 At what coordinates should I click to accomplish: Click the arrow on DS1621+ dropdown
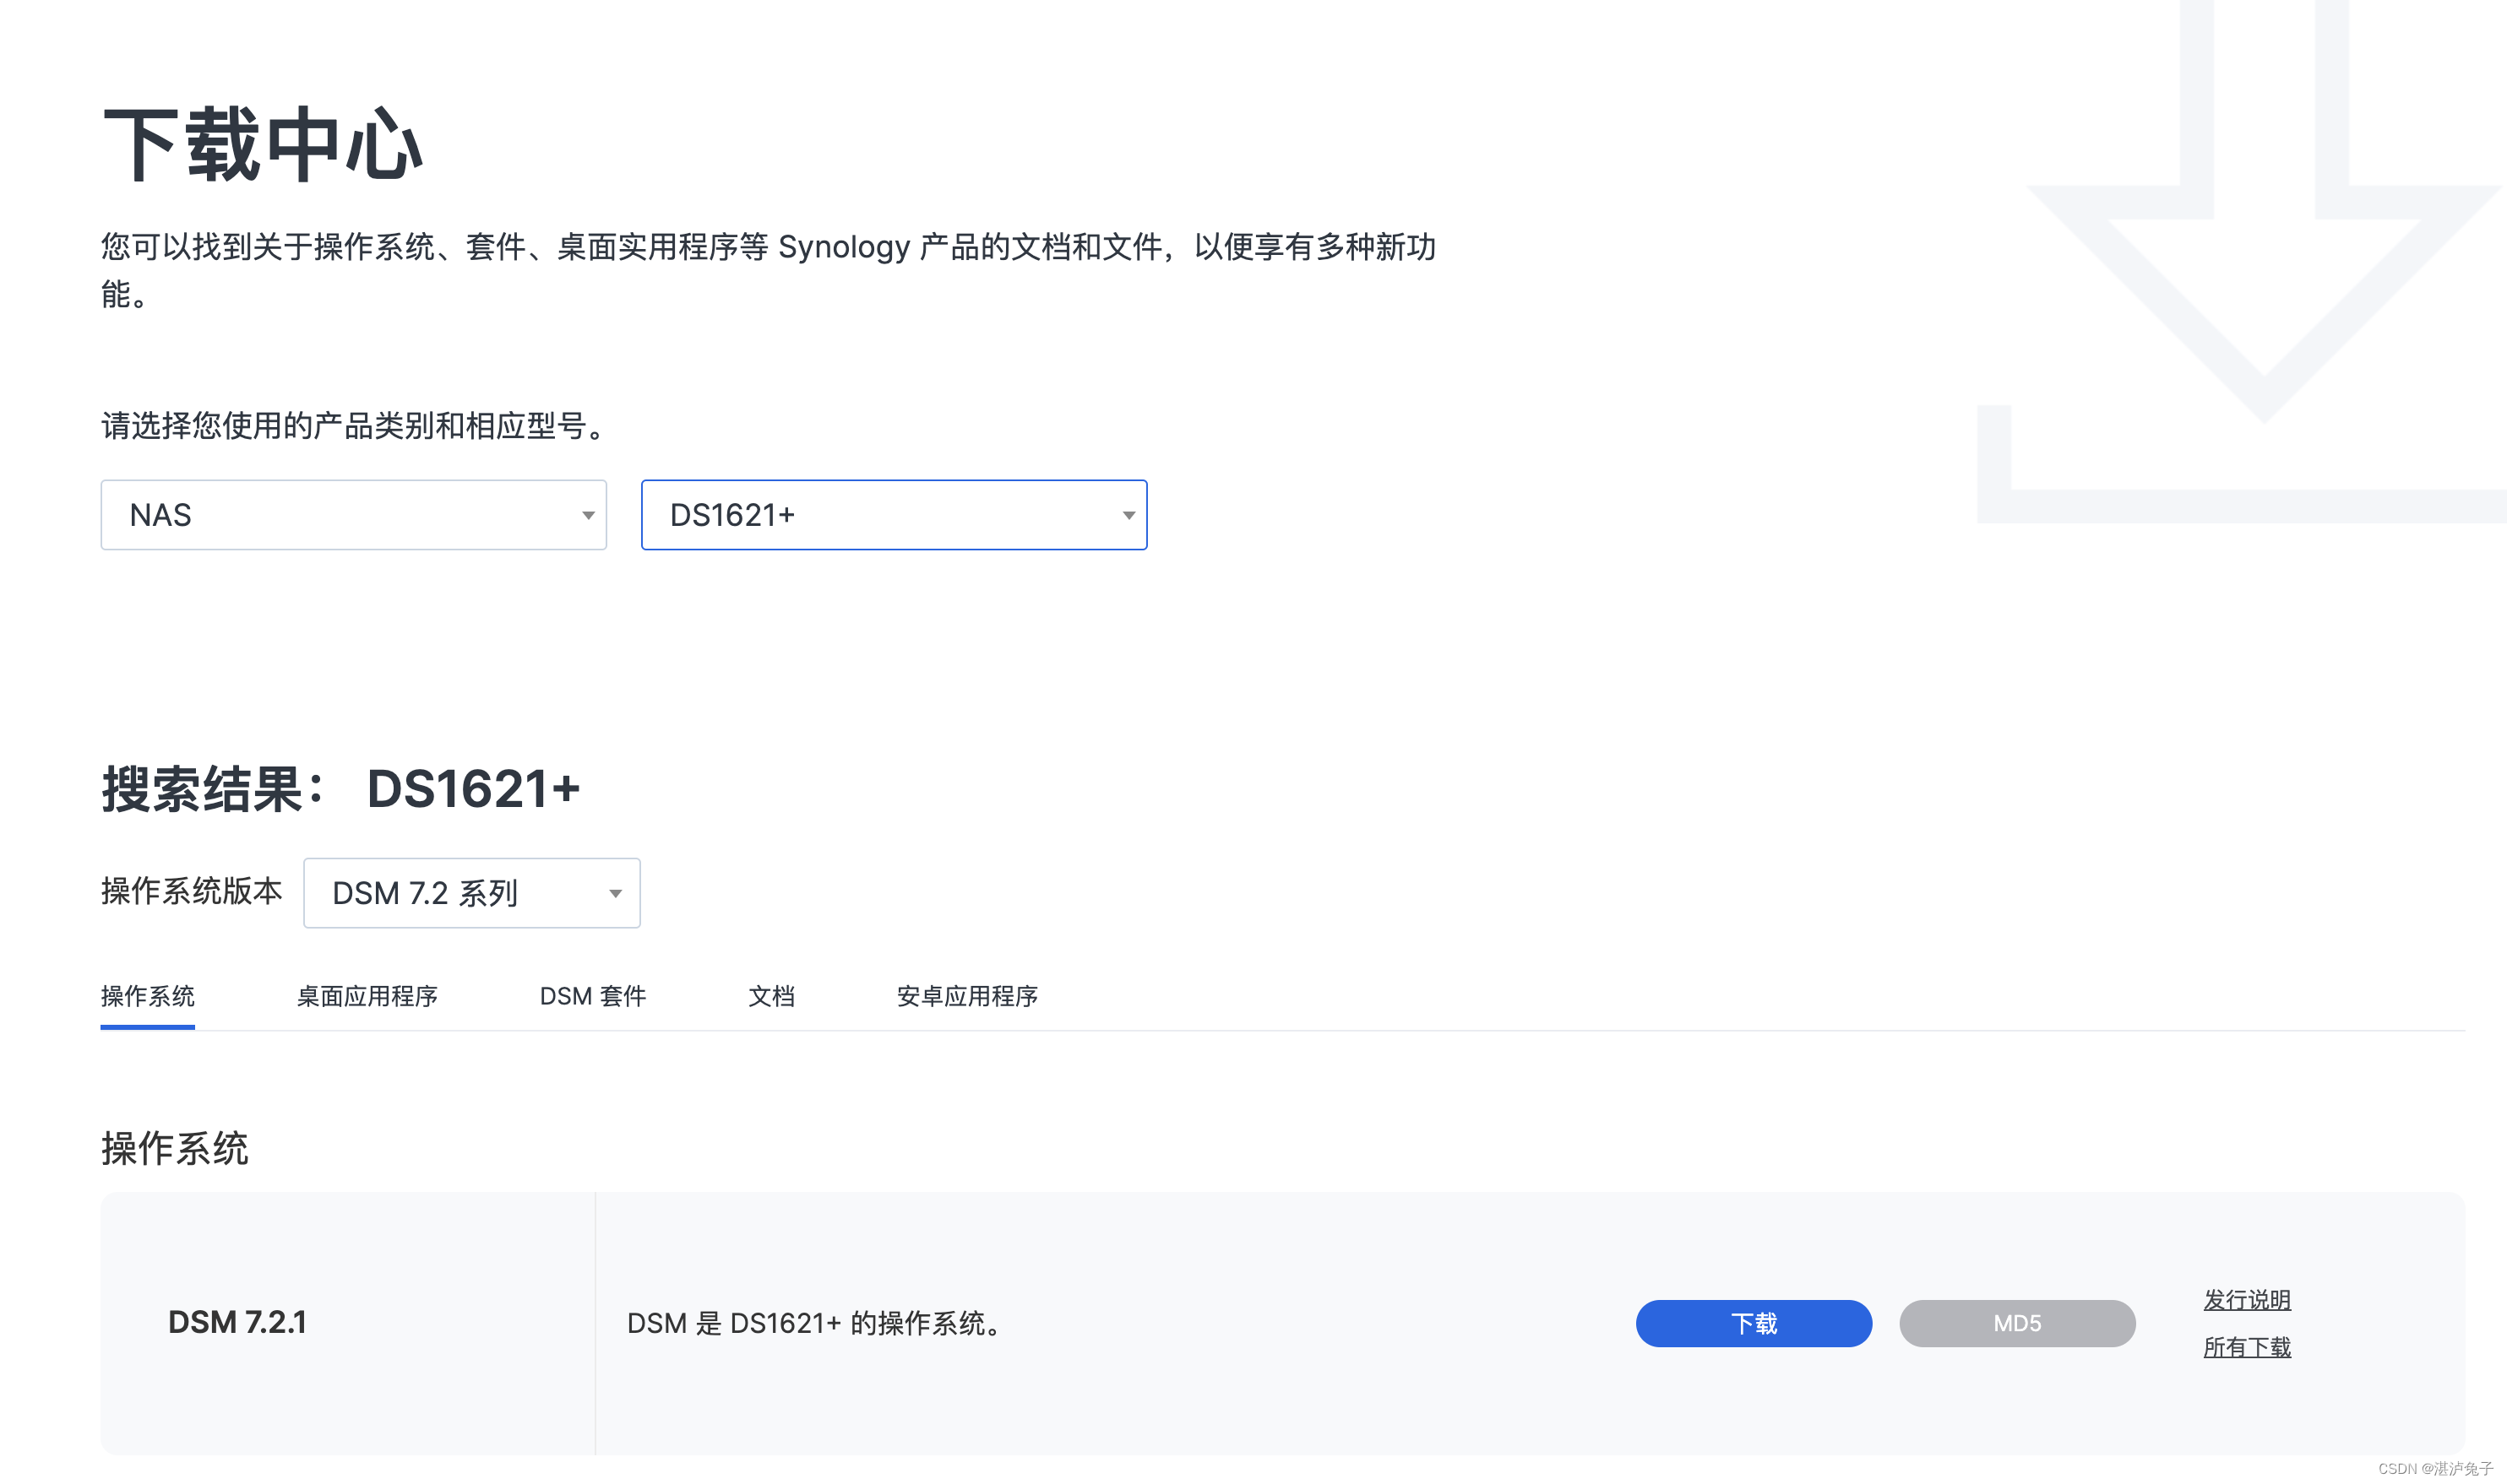1128,516
